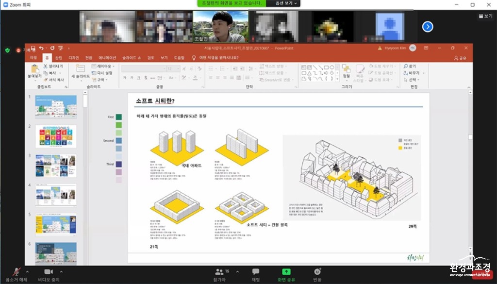This screenshot has height=284, width=497.
Task: Click Text Direction (텍스트 방향) button
Action: [273, 66]
